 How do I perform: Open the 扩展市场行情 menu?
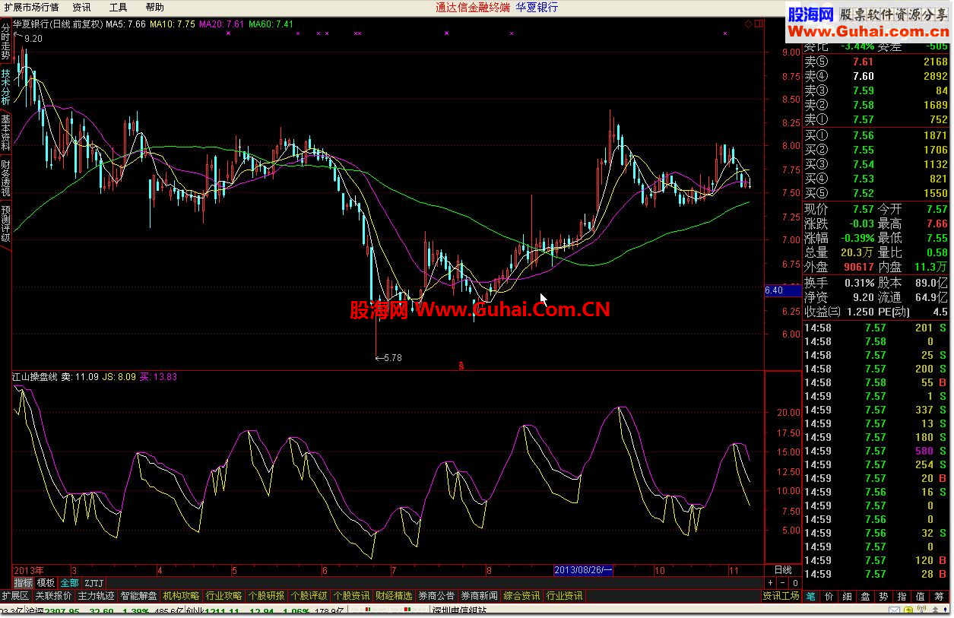[30, 7]
